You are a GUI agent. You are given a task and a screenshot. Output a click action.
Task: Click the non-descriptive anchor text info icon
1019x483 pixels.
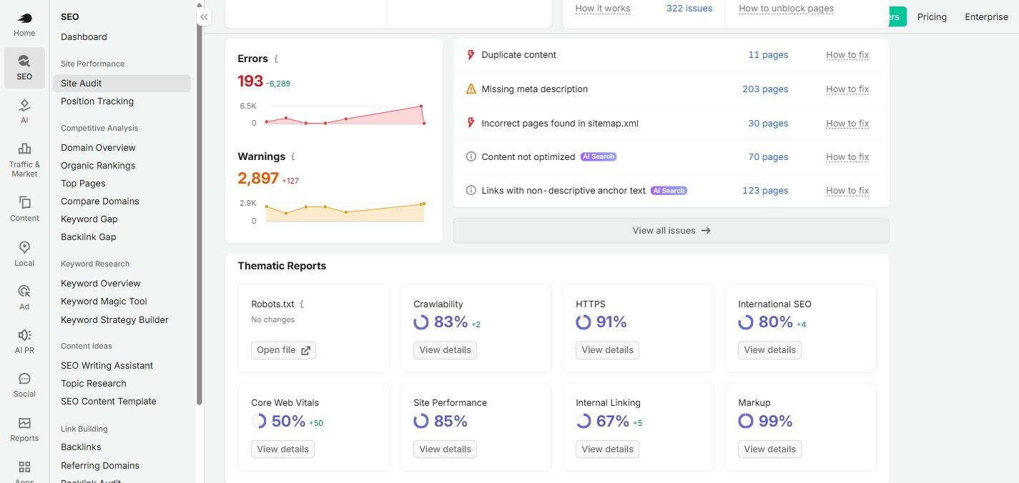[x=471, y=190]
